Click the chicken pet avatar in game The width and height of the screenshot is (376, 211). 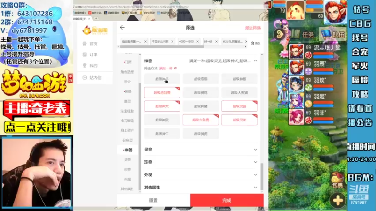pyautogui.click(x=295, y=10)
